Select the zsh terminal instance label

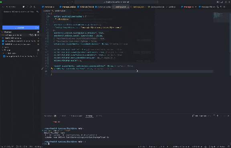(x=200, y=116)
